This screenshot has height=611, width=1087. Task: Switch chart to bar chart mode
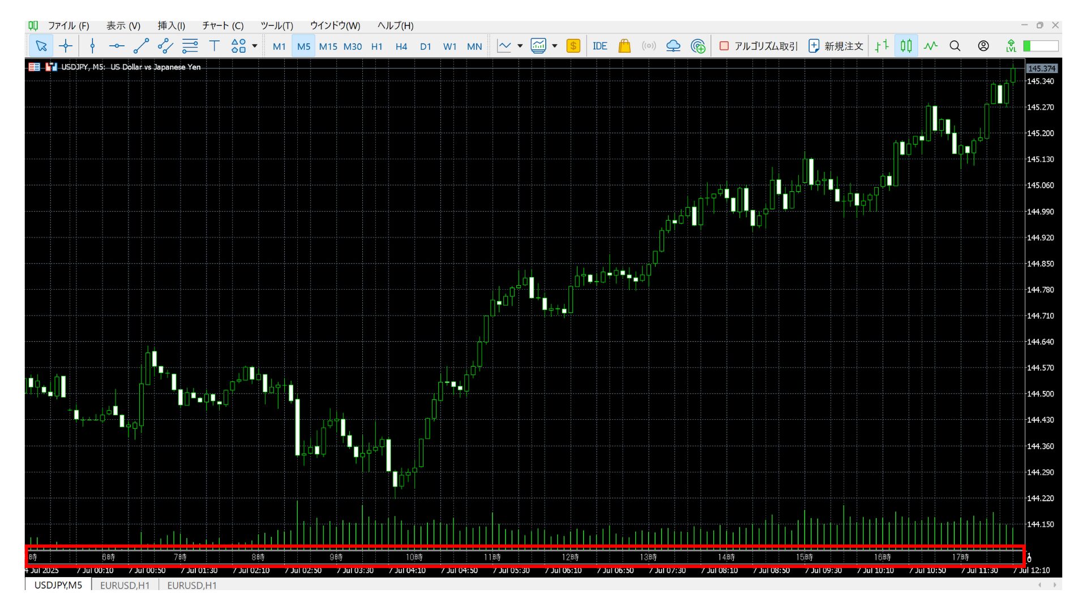pos(881,46)
